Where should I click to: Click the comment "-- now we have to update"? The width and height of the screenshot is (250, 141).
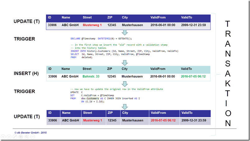pyautogui.click(x=117, y=89)
